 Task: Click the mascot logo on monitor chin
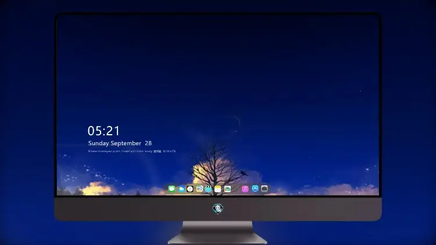(218, 208)
